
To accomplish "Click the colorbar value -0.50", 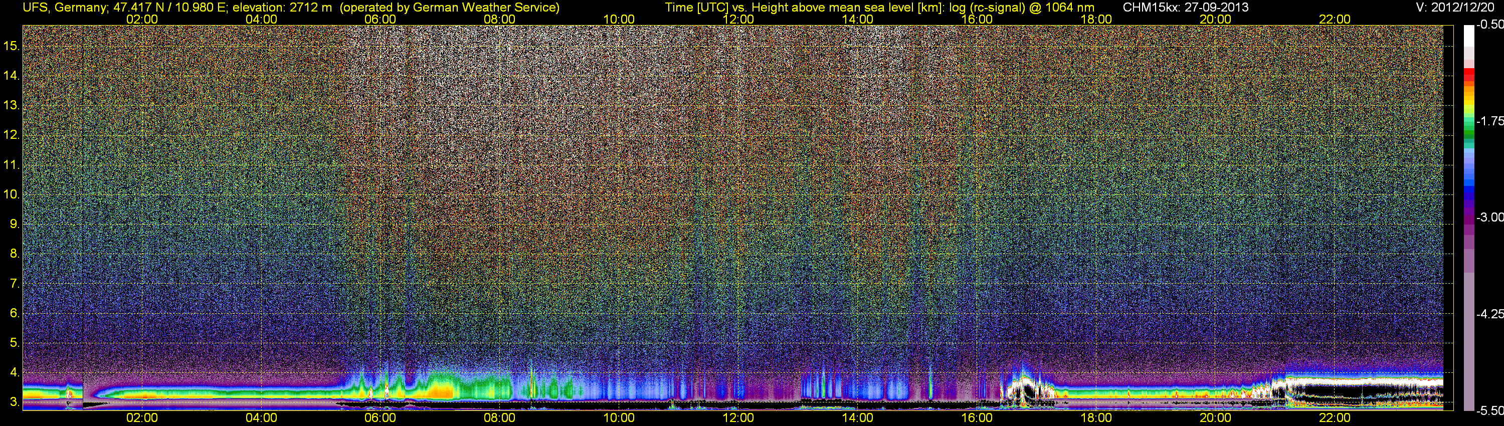I will point(1489,25).
